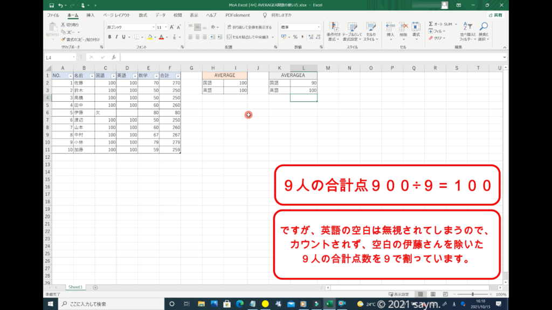552x310 pixels.
Task: Open the Find and Select magnifier
Action: 484,27
